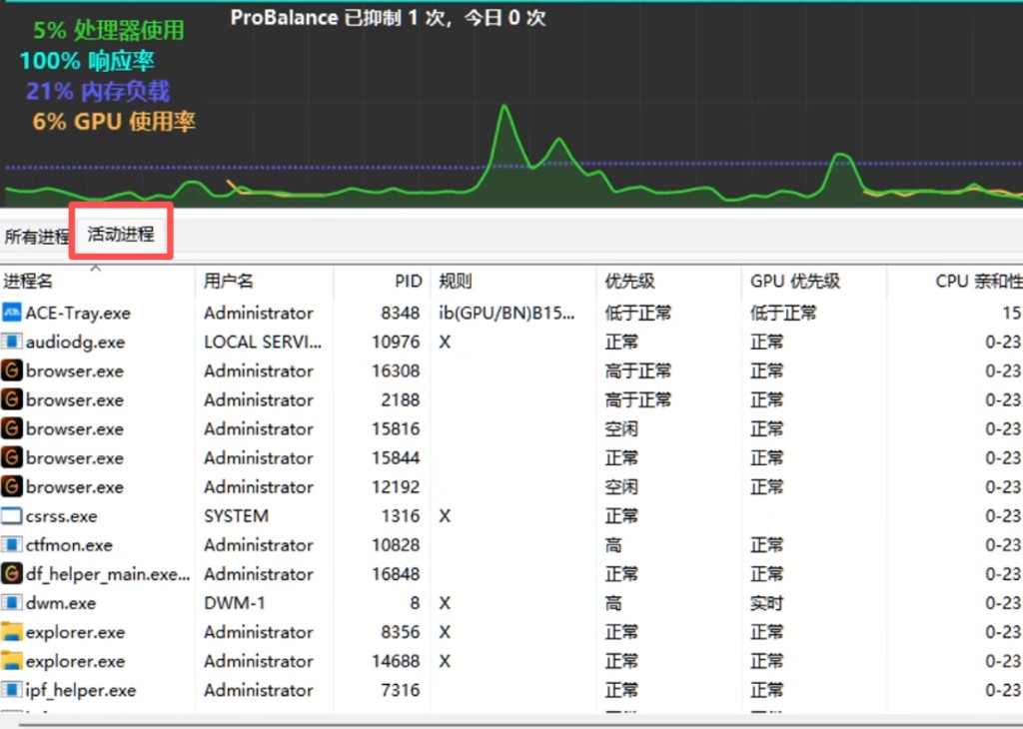Viewport: 1023px width, 729px height.
Task: Click PID value 7316
Action: (400, 690)
